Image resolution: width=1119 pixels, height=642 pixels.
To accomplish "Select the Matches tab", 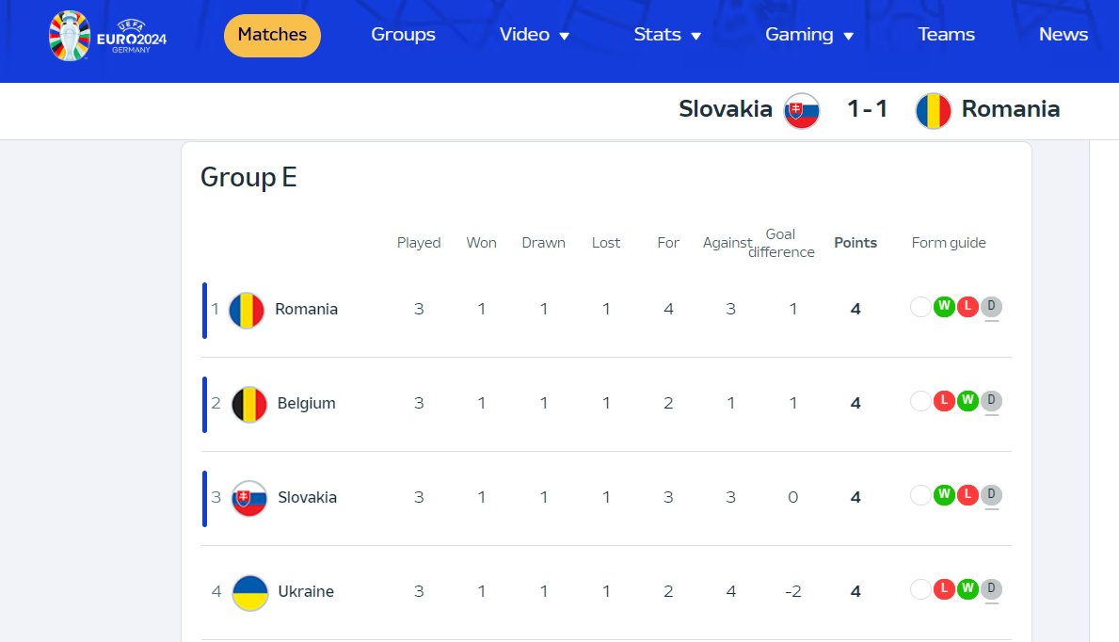I will click(272, 35).
